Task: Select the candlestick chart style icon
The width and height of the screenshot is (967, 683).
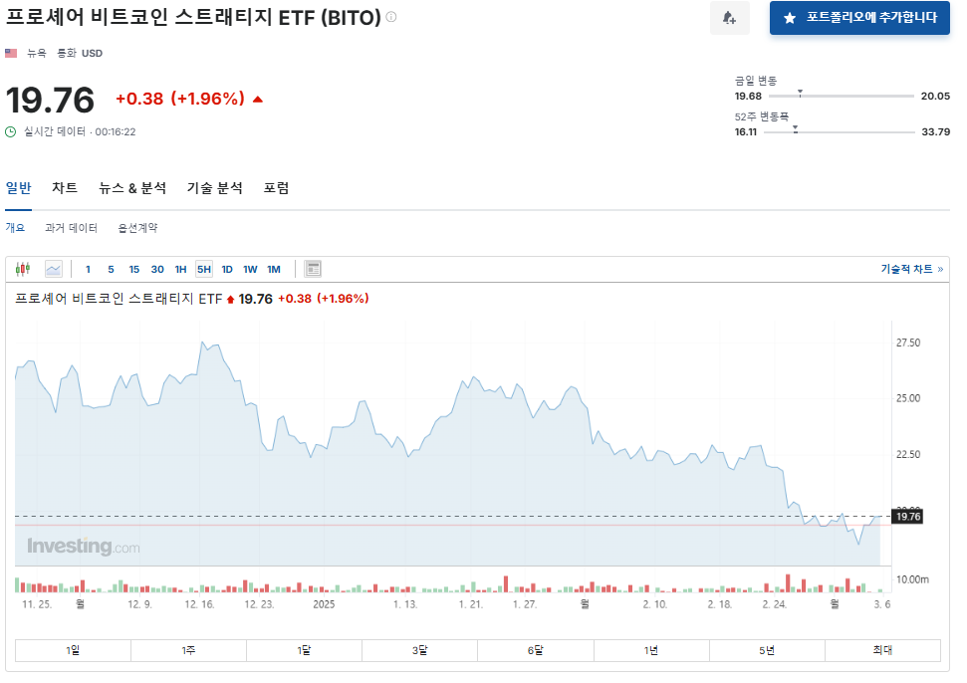Action: 23,269
